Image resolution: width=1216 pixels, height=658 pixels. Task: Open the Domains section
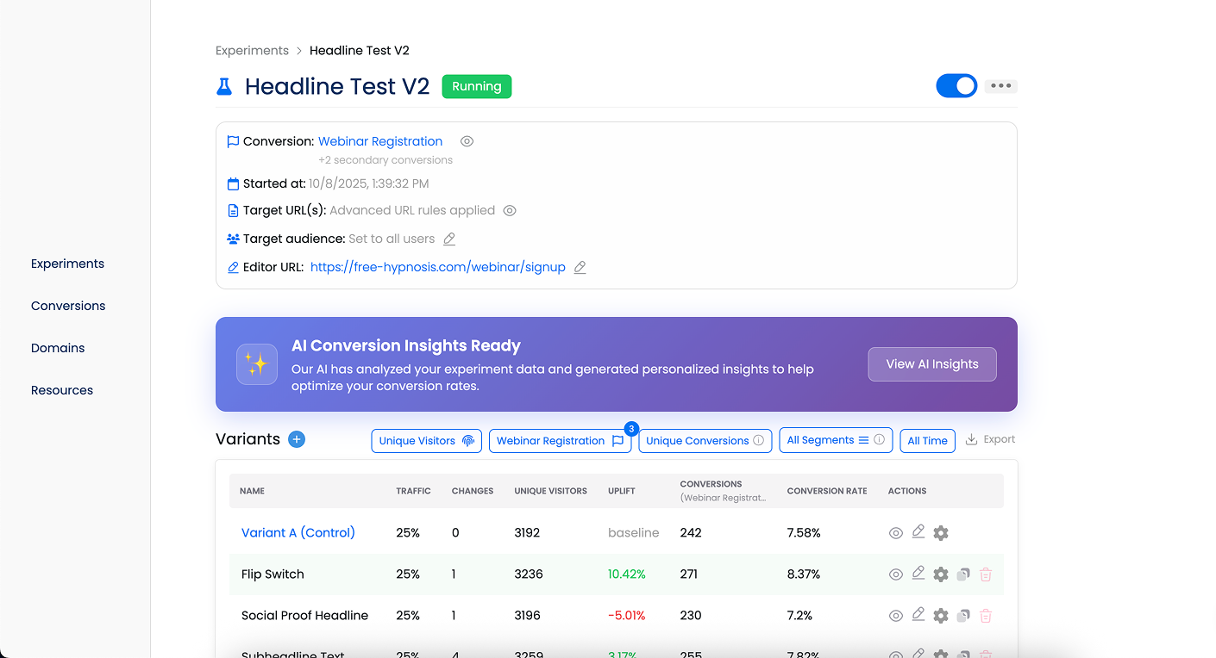pyautogui.click(x=57, y=347)
